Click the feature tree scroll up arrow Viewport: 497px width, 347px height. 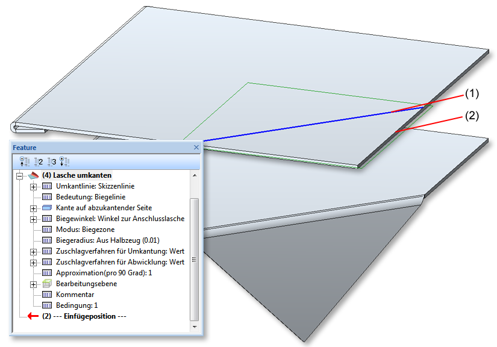[195, 175]
